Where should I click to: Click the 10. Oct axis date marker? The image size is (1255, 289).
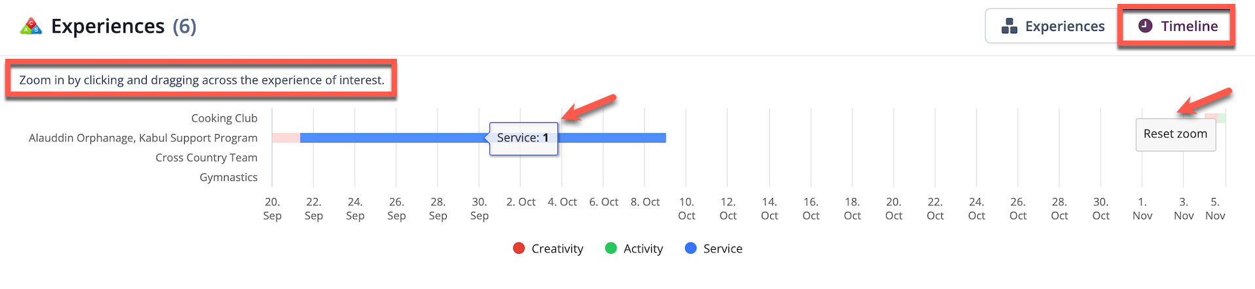point(686,209)
